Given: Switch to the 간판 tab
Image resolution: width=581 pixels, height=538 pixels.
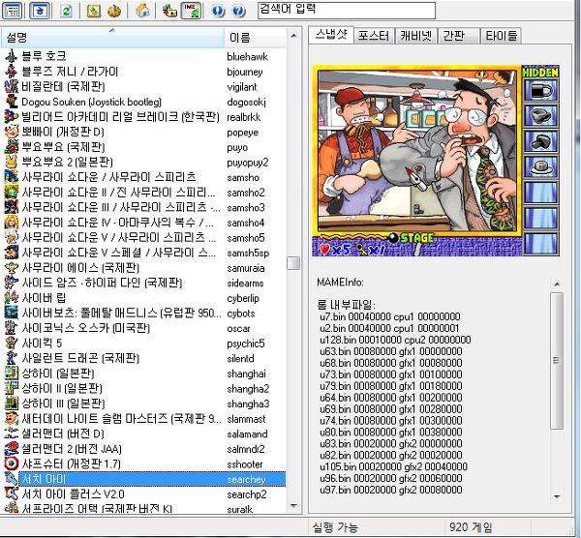Looking at the screenshot, I should [x=458, y=36].
